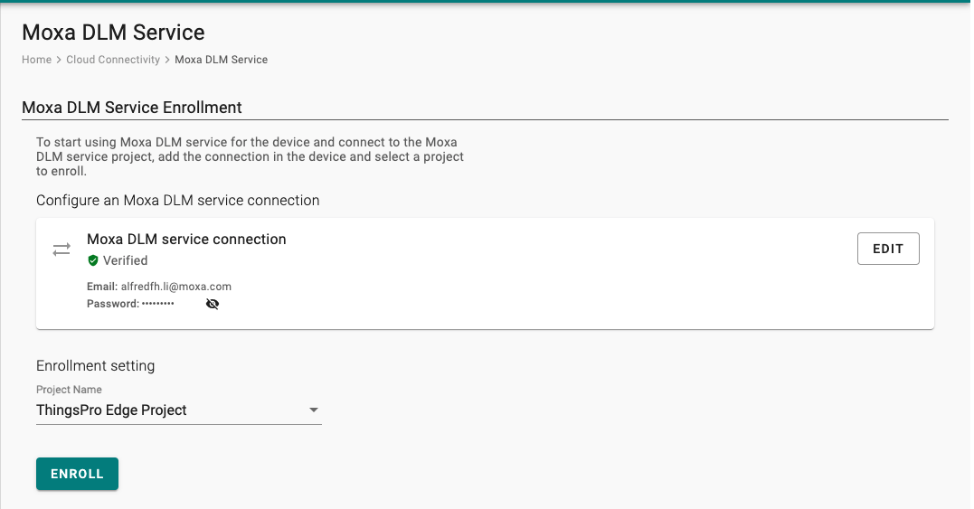This screenshot has height=509, width=974.
Task: Click the Moxa DLM Service page title
Action: [113, 33]
